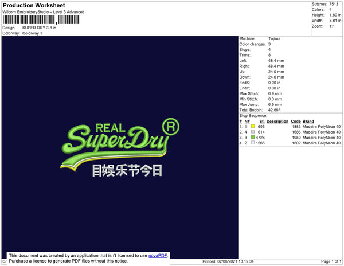344x266 pixels.
Task: Click the registered trademark symbol in the design
Action: (171, 127)
